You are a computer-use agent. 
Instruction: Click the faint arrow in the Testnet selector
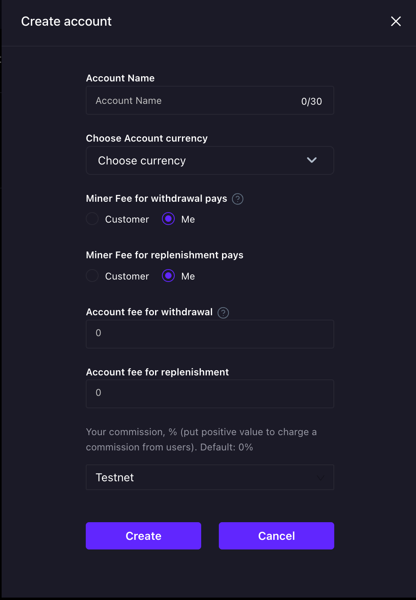pos(320,478)
